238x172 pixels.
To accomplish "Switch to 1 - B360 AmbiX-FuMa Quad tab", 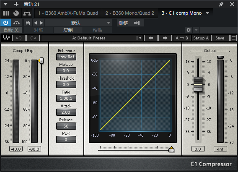I will point(68,13).
